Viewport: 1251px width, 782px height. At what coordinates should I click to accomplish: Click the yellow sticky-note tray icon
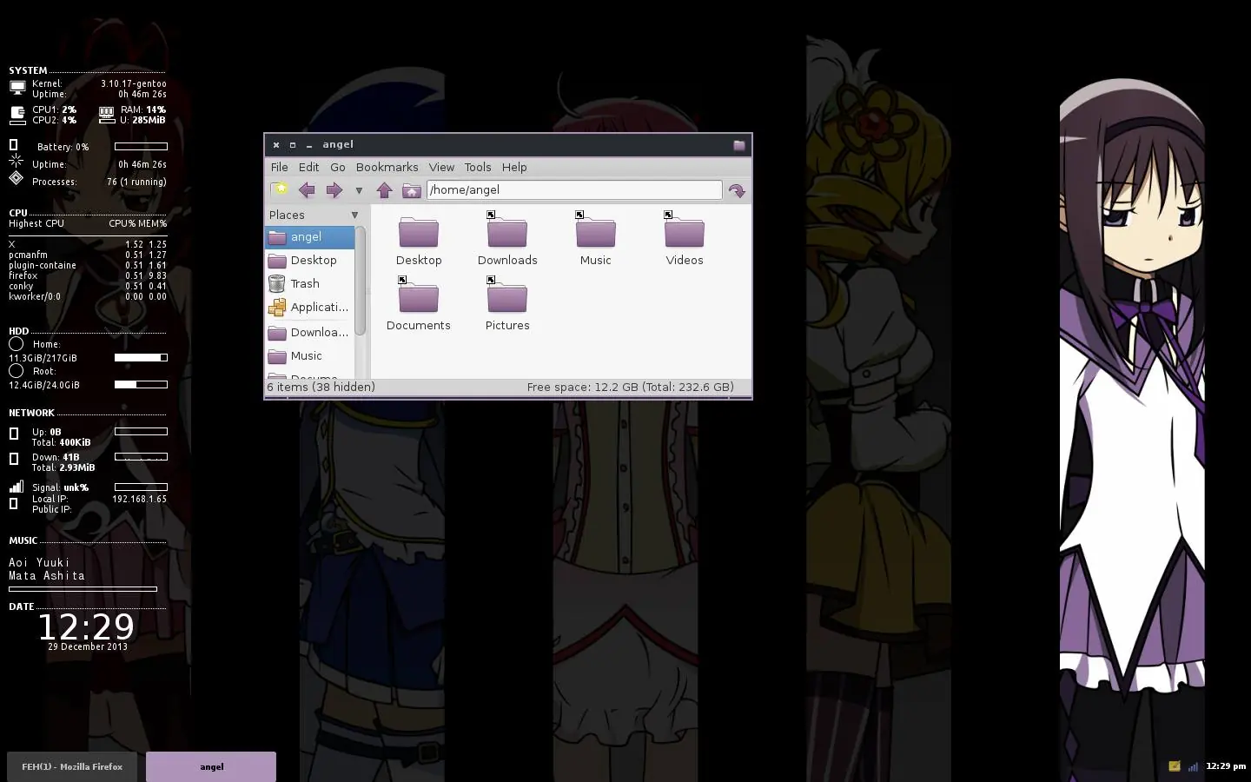[1175, 766]
